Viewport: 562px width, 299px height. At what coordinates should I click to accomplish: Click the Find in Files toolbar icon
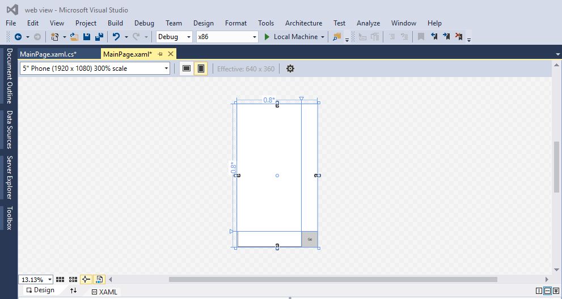(336, 36)
